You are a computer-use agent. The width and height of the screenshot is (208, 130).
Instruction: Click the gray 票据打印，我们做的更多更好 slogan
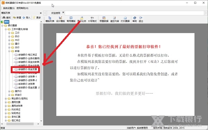pos(124,93)
